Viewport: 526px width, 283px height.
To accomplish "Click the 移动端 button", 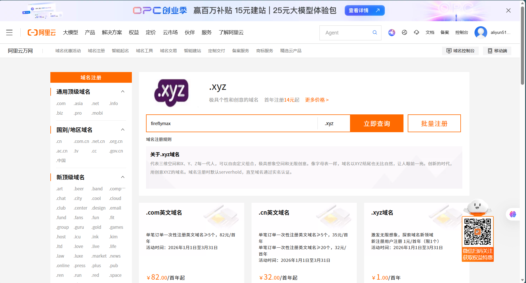I will pyautogui.click(x=497, y=51).
